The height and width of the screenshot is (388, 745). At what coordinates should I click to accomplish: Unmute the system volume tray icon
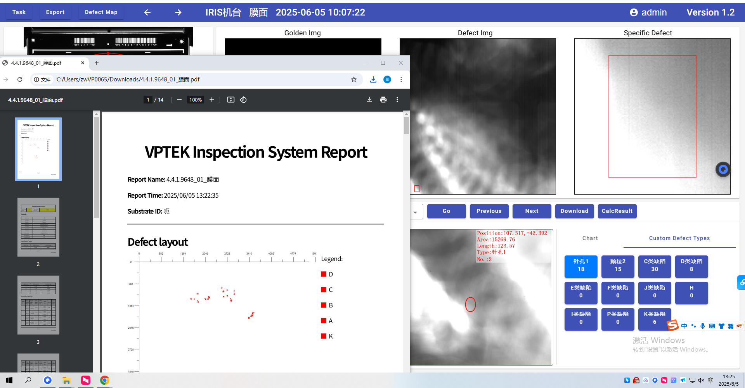pyautogui.click(x=701, y=380)
